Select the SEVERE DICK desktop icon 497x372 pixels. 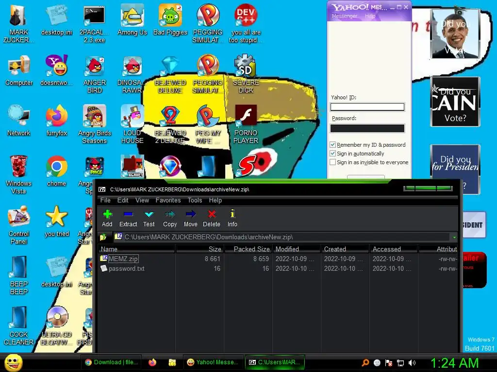(x=246, y=74)
